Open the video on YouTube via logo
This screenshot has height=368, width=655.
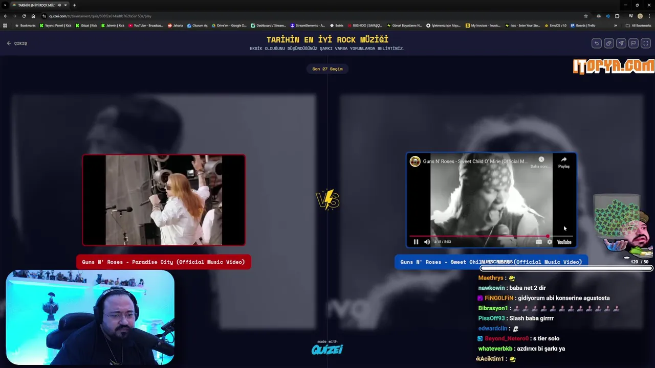click(x=564, y=242)
